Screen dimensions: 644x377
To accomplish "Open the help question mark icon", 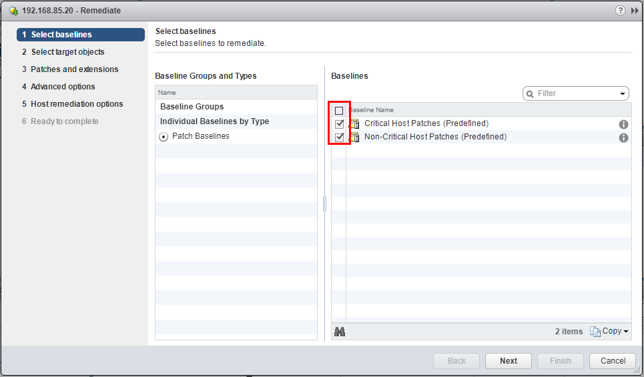I will [x=620, y=11].
